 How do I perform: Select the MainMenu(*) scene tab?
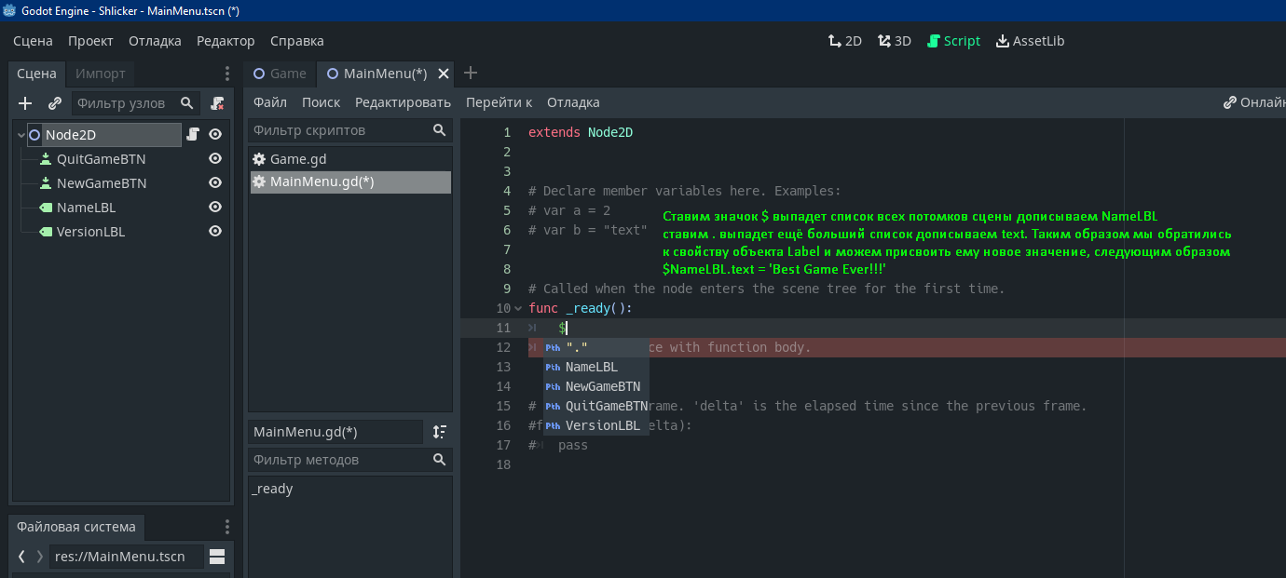(386, 74)
